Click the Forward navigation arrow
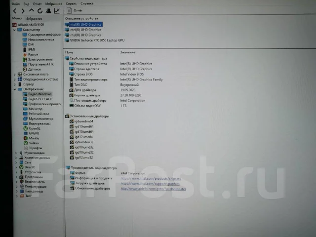 click(x=23, y=11)
